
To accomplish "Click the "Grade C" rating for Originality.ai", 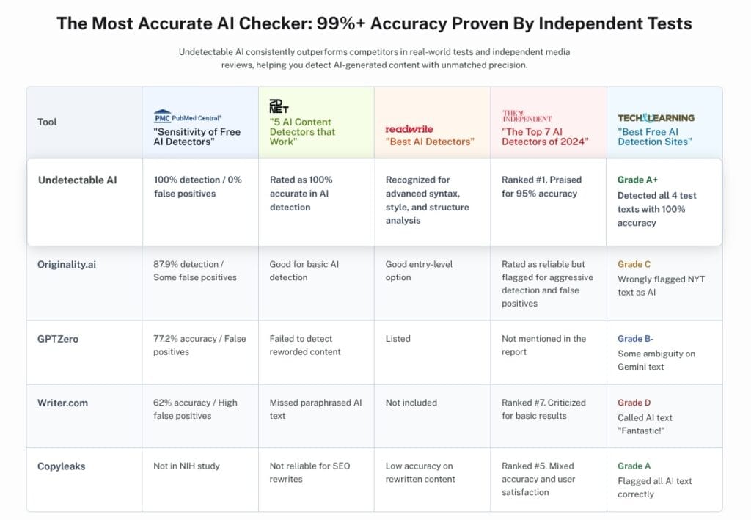I will click(634, 264).
